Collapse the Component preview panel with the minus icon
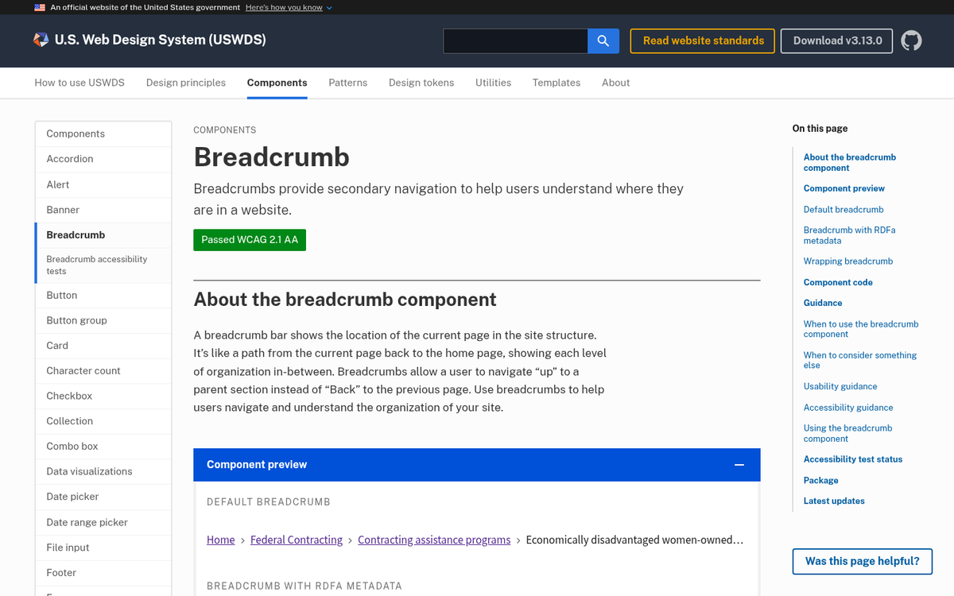The height and width of the screenshot is (596, 954). point(739,464)
